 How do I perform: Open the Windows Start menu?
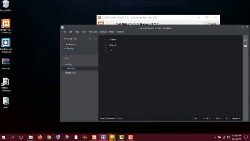[4, 137]
